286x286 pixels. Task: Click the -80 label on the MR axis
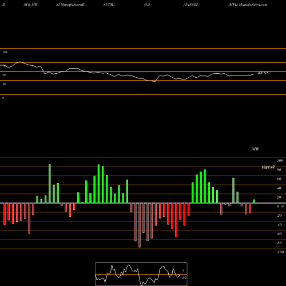[x=279, y=243]
